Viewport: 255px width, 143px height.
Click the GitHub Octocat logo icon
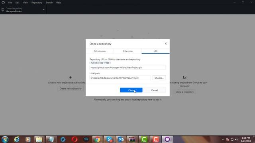[x=3, y=2]
